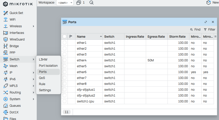The image size is (219, 120).
Task: Open the Quick Set icon in sidebar
Action: (x=5, y=13)
